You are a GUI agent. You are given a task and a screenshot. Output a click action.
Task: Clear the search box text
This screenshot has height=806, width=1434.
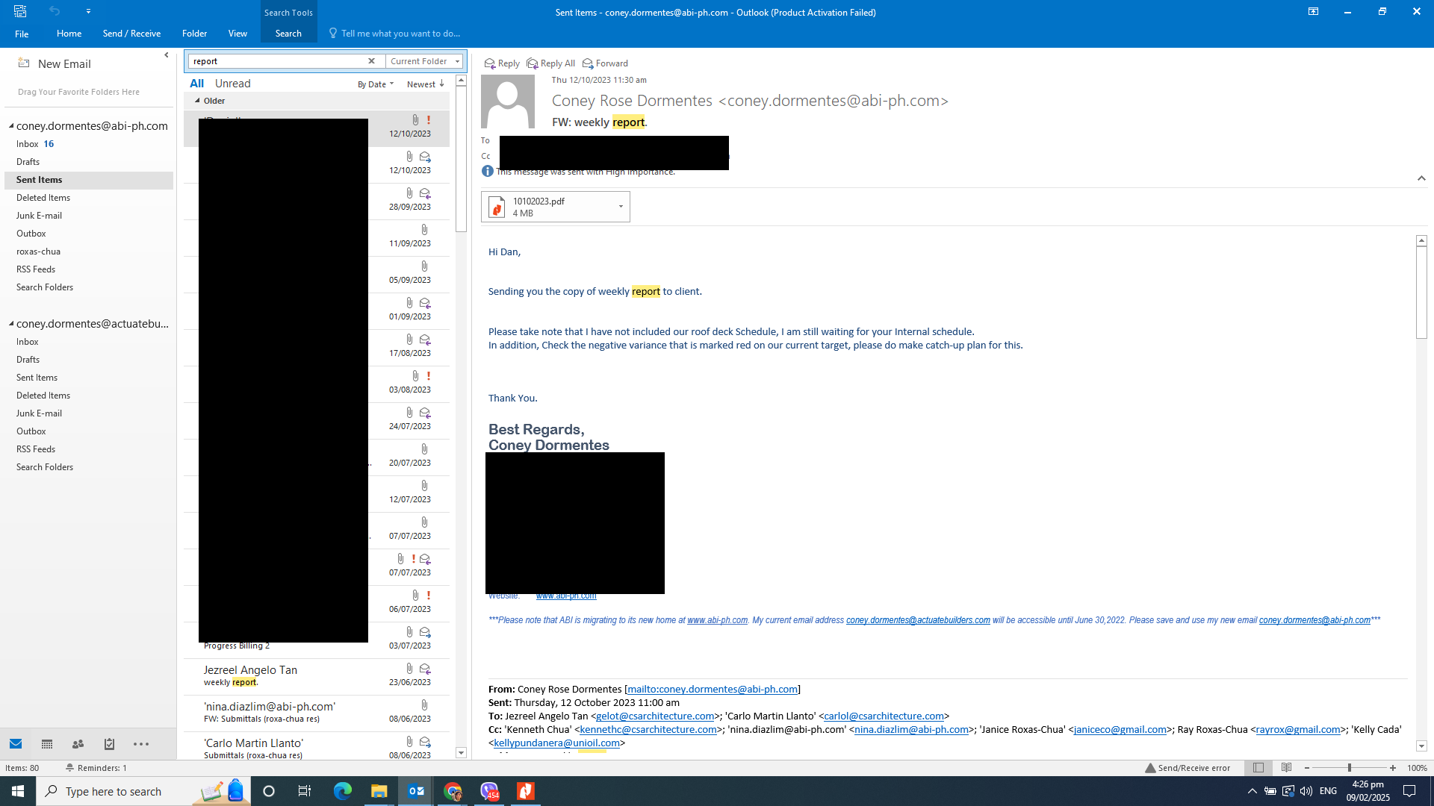click(x=371, y=61)
